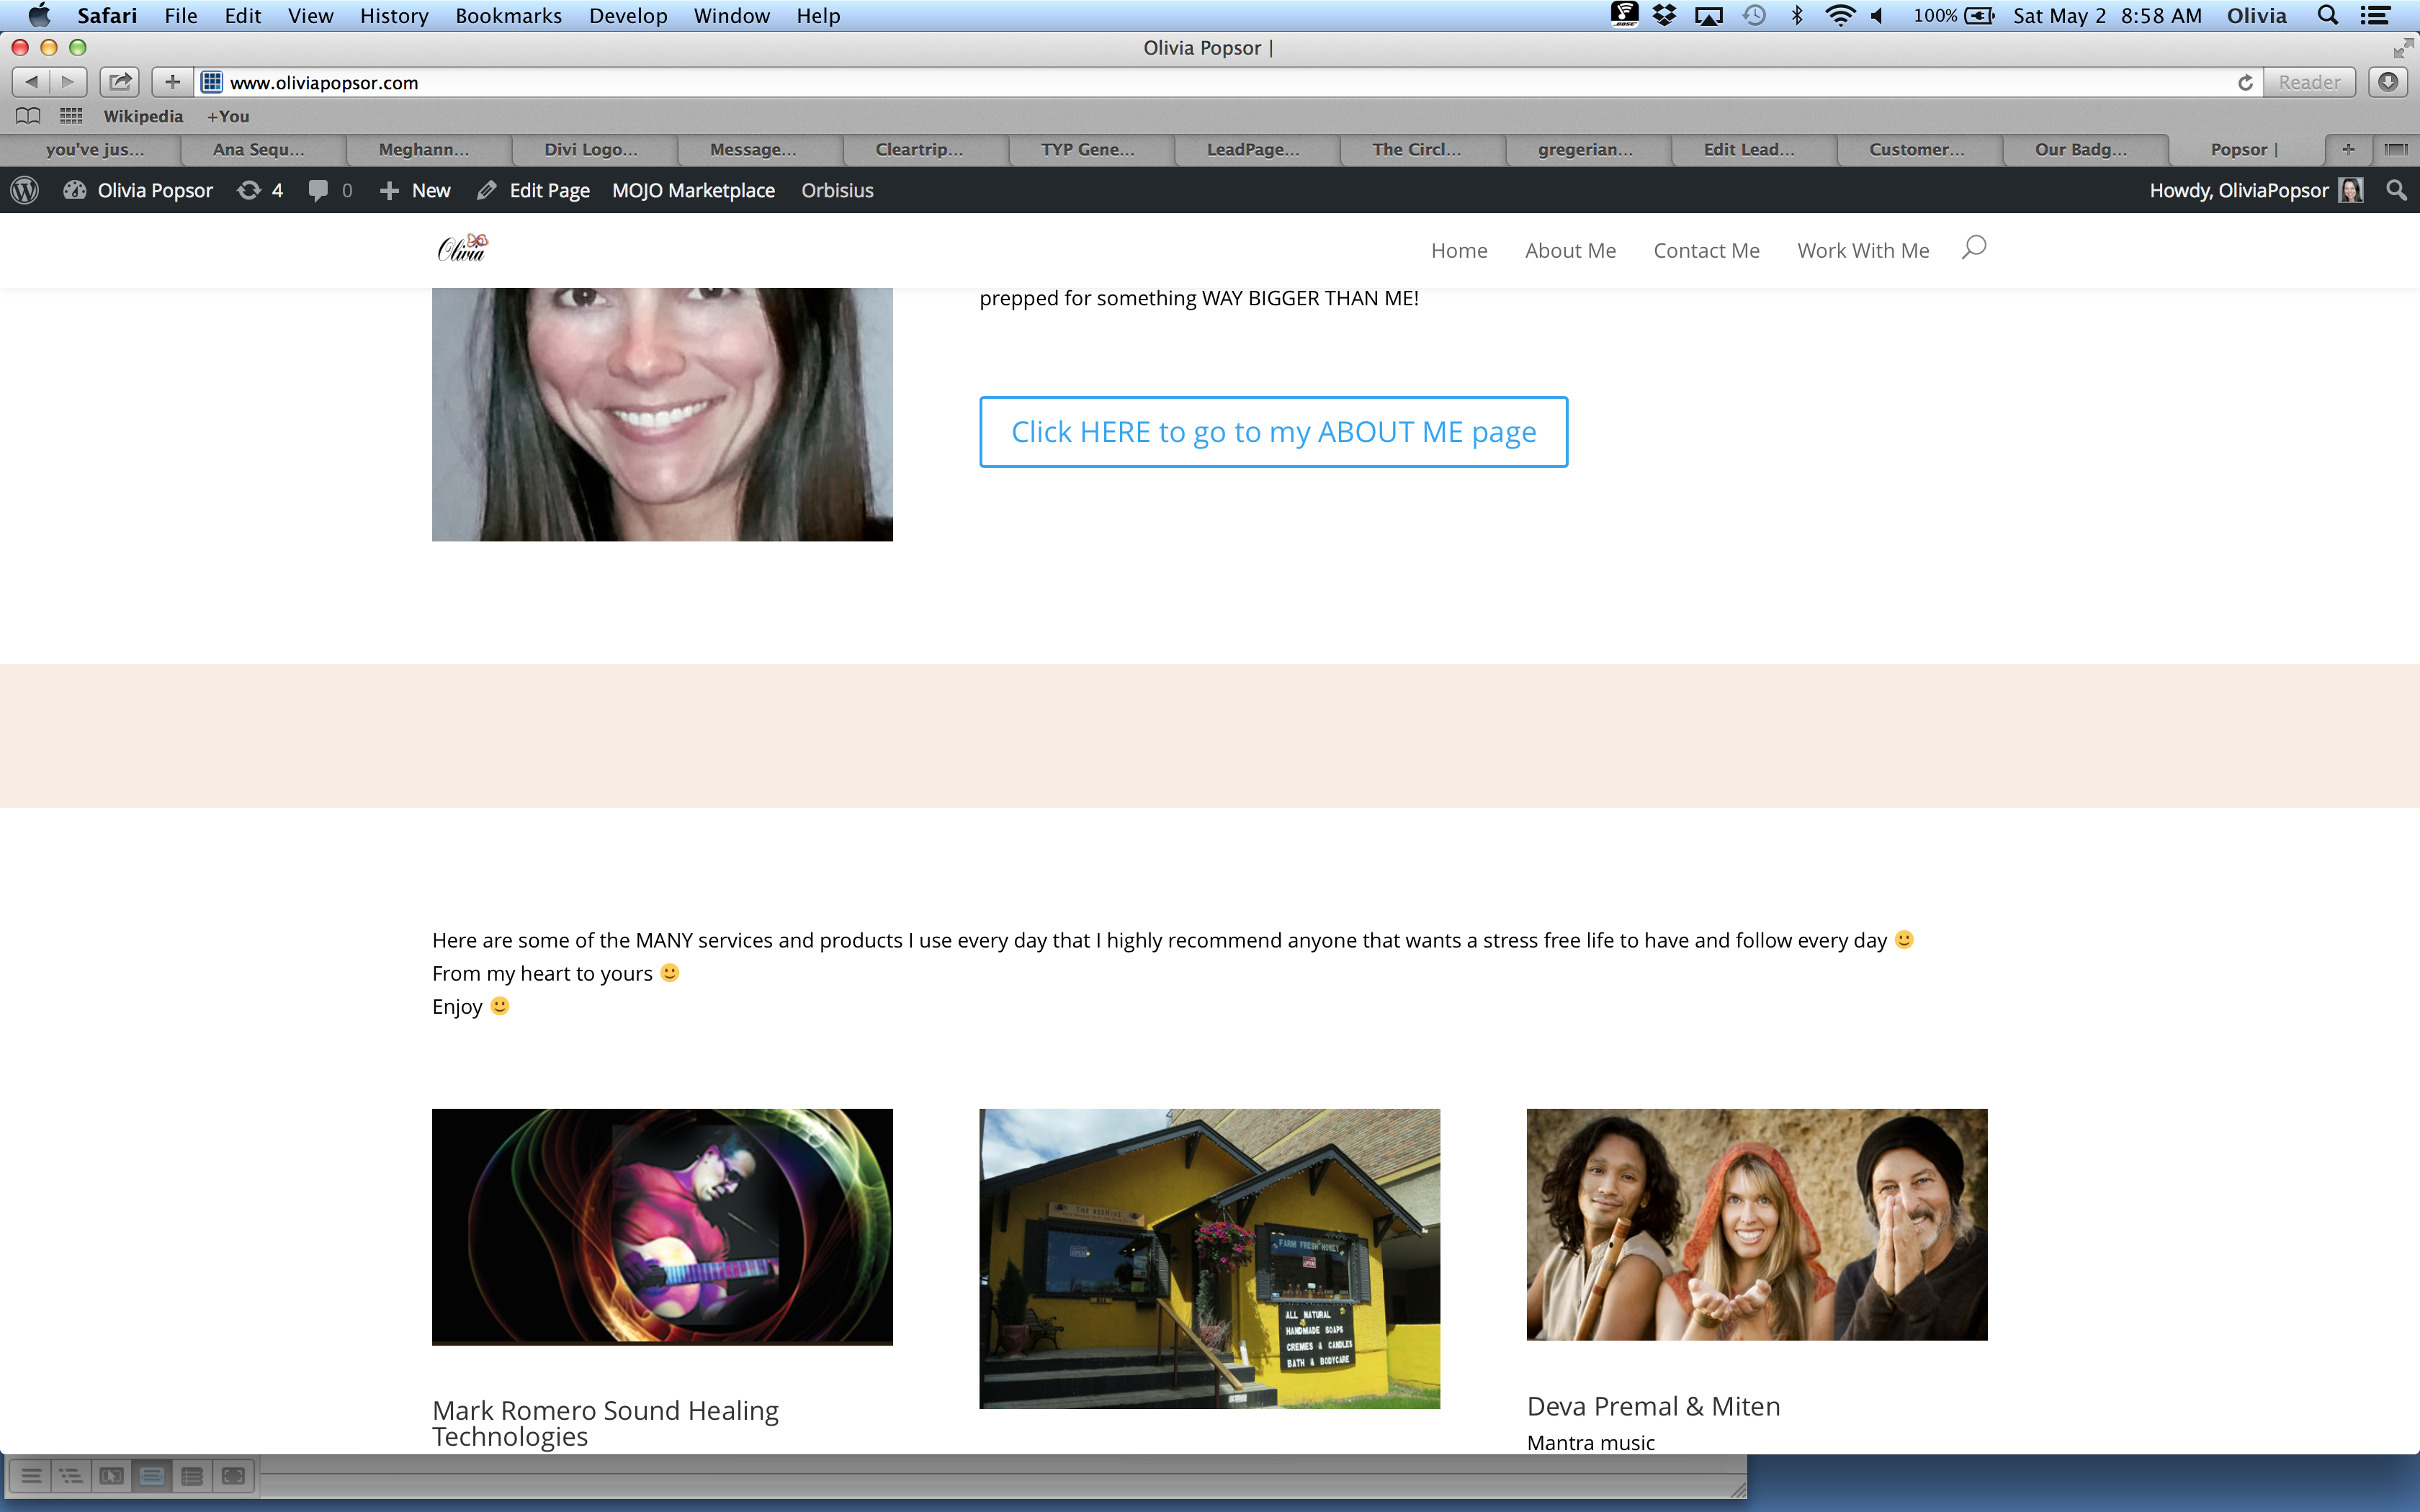The height and width of the screenshot is (1512, 2420).
Task: Switch to the LeadPage tab
Action: coord(1257,149)
